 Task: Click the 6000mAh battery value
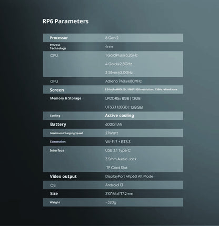(114, 125)
